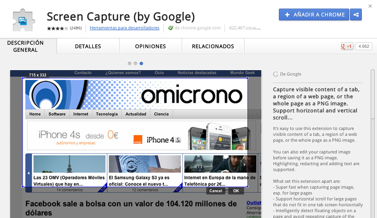Close the extension detail overlay

pyautogui.click(x=370, y=6)
